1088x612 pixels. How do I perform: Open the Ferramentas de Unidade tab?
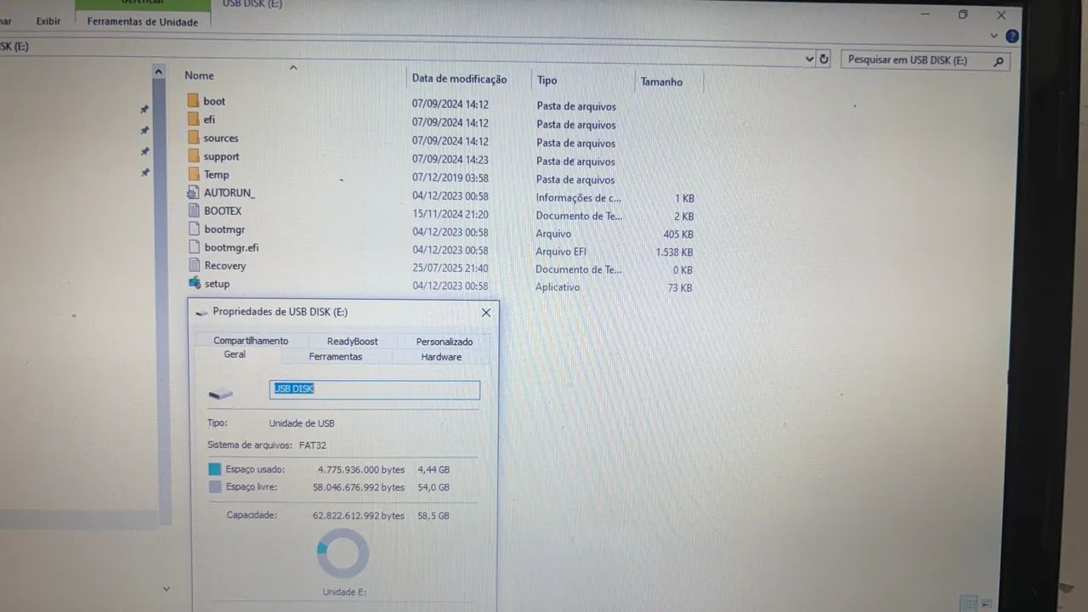(143, 22)
